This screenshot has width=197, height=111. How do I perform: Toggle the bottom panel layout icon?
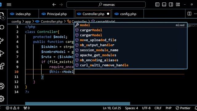pos(164,5)
